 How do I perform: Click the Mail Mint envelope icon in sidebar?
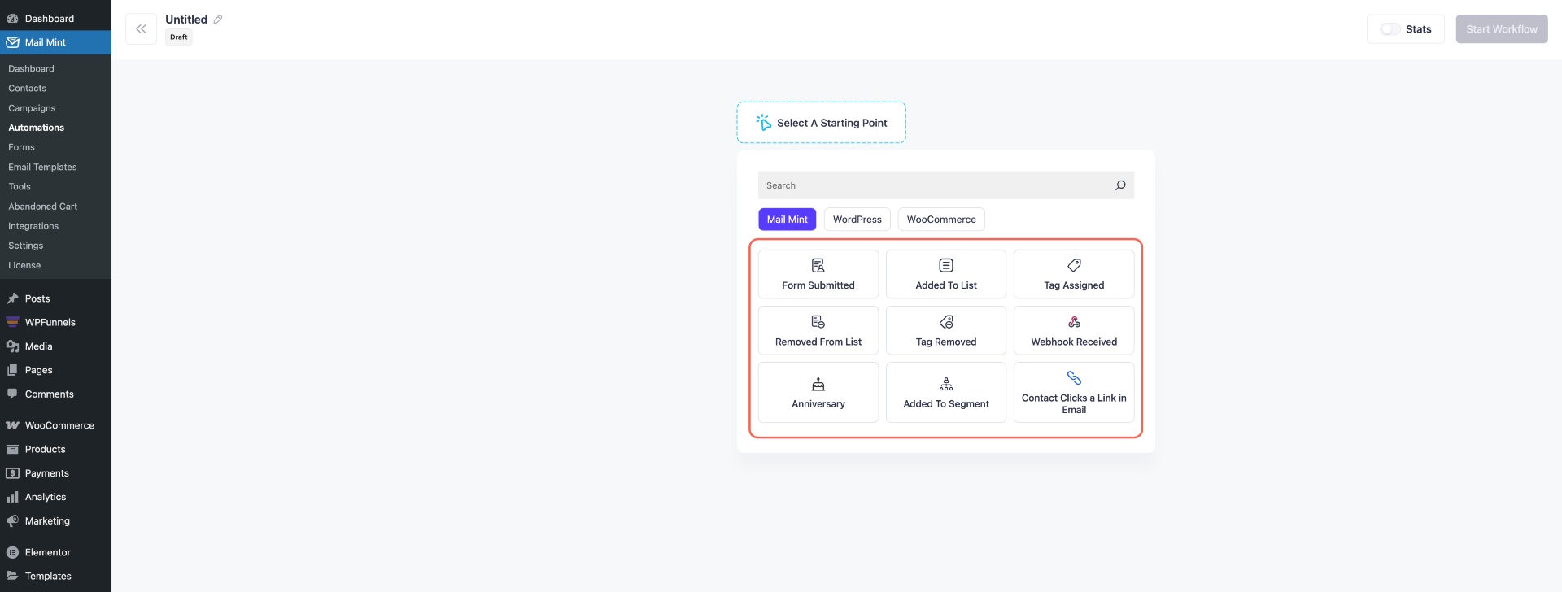point(13,42)
